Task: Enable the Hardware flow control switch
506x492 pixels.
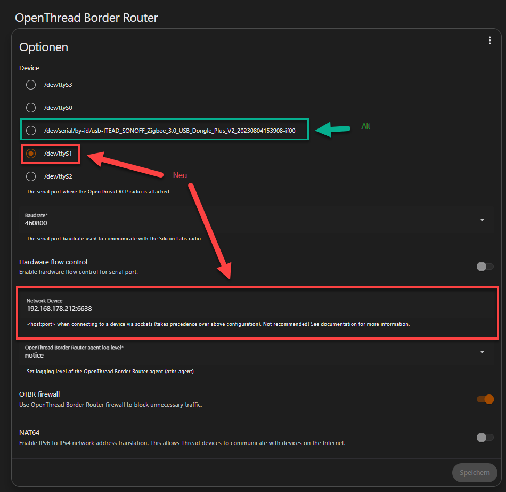Action: point(485,267)
